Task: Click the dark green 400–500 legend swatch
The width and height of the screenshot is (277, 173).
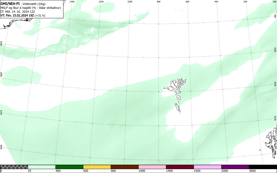Action: 69,167
